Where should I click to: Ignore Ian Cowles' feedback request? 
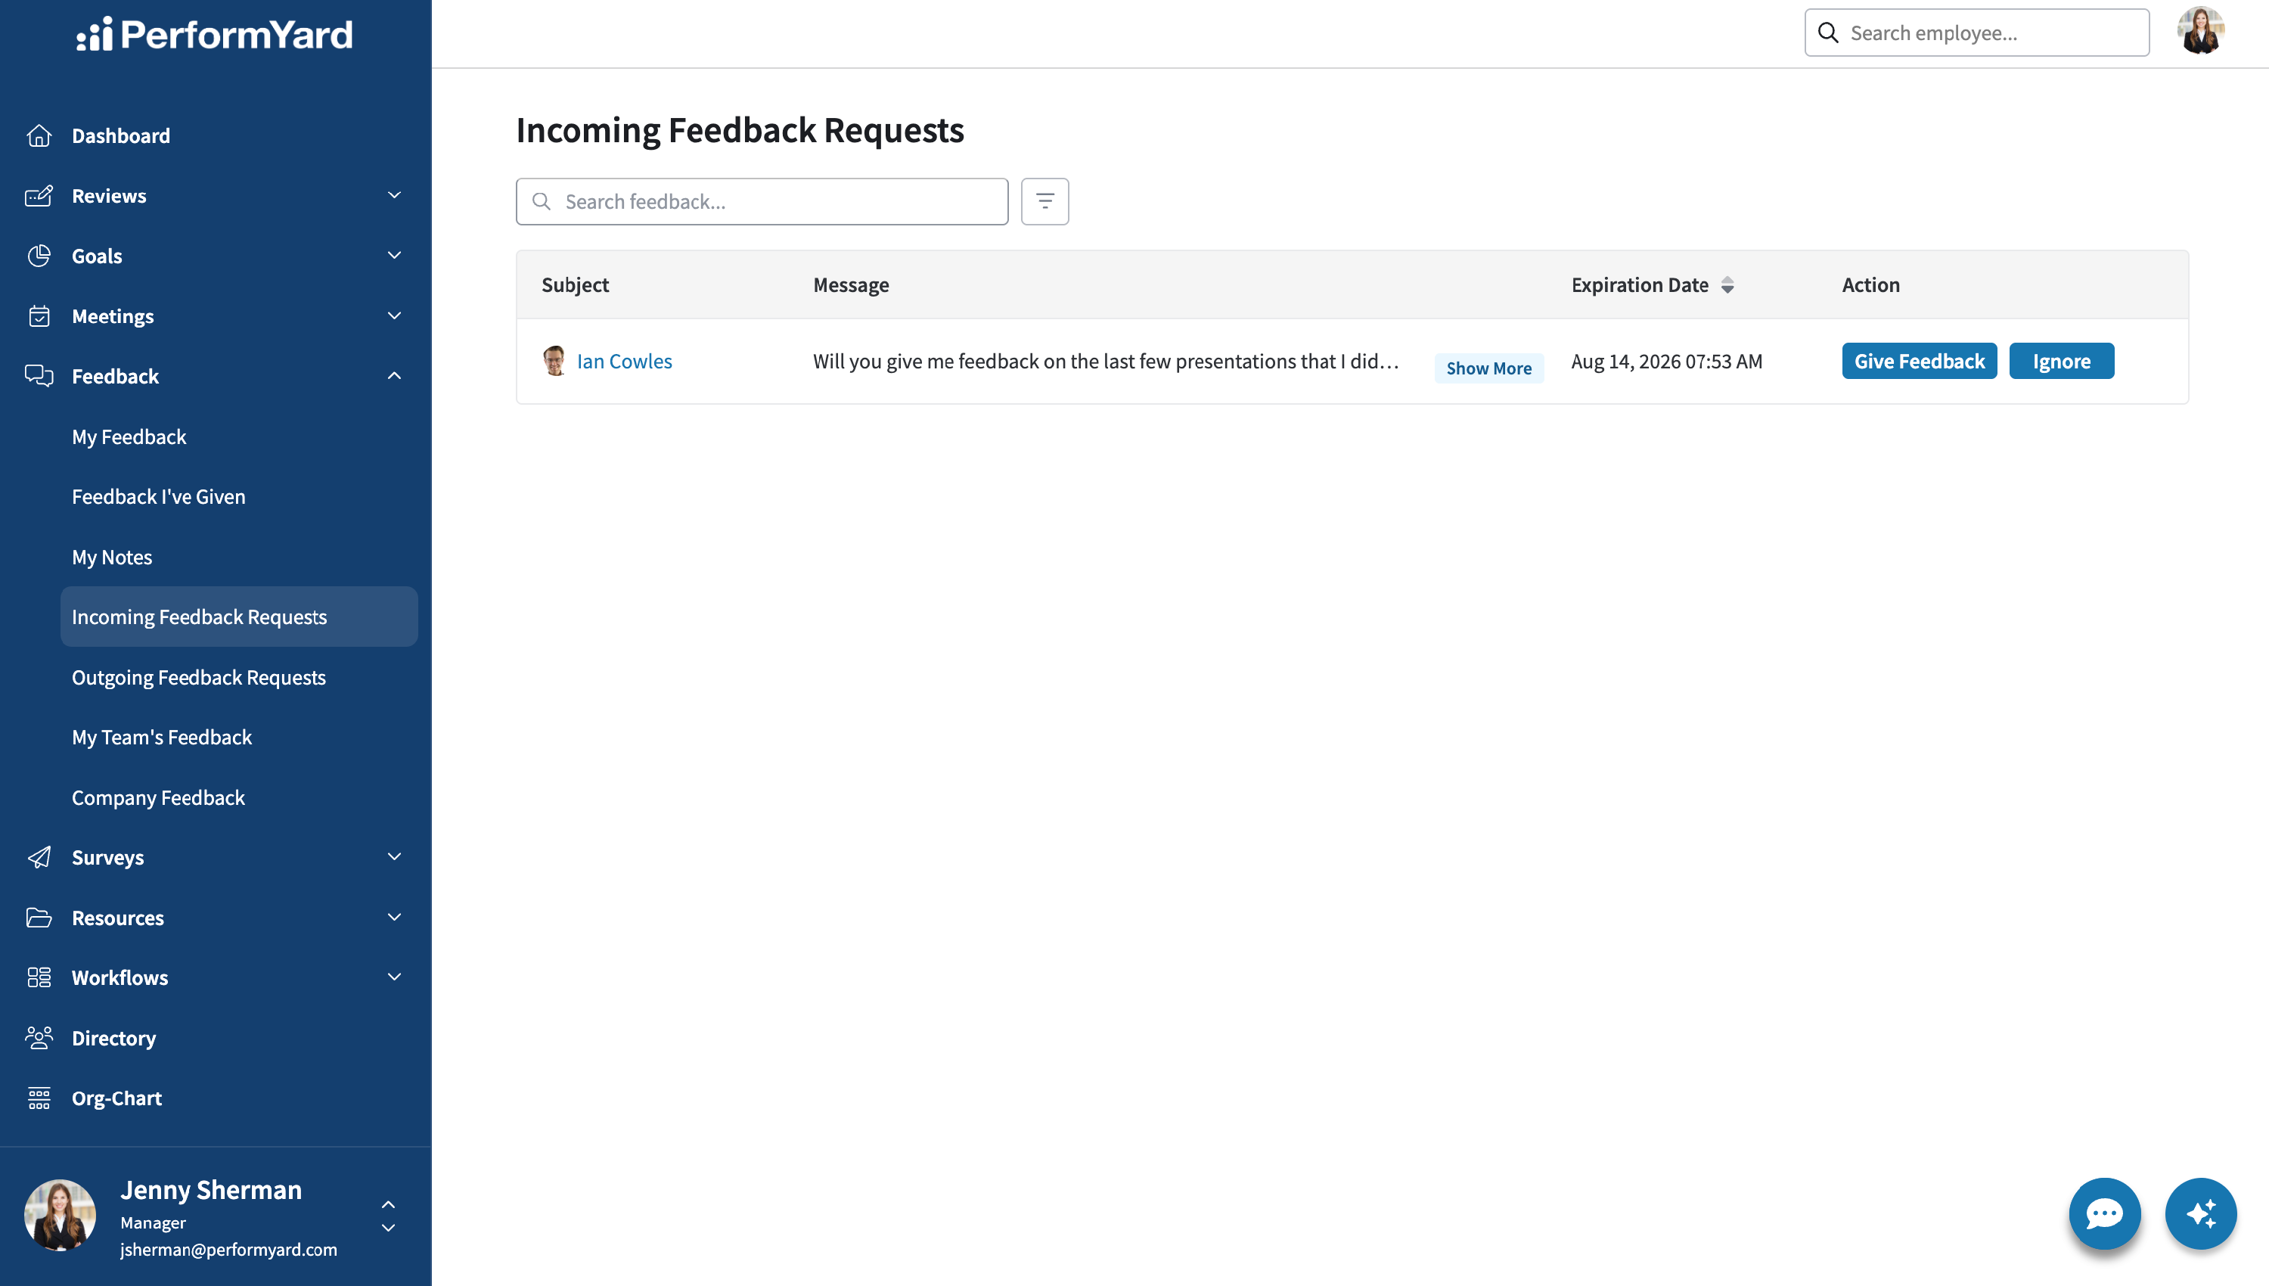coord(2061,362)
